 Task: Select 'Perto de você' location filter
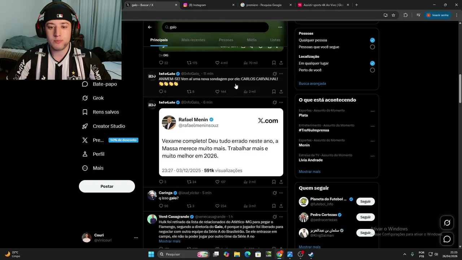click(372, 70)
